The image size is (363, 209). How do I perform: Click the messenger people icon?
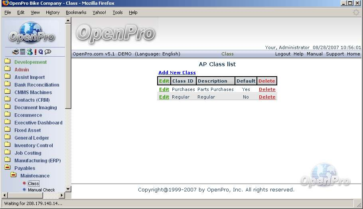[30, 52]
